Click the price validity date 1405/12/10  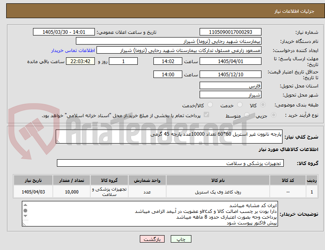231,74
